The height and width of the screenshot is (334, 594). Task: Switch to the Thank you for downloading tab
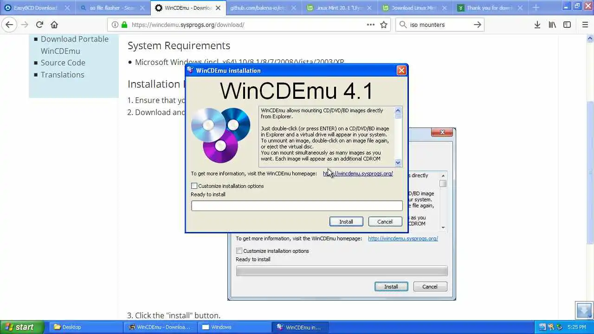[x=491, y=8]
